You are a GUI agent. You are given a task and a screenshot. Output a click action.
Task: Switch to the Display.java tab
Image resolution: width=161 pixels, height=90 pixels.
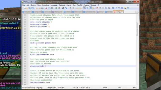pos(57,12)
